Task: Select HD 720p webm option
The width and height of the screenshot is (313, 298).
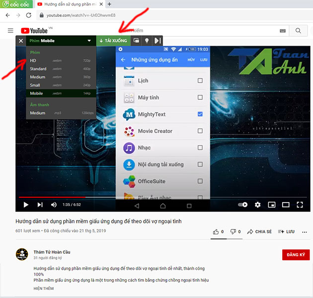Action: 61,61
